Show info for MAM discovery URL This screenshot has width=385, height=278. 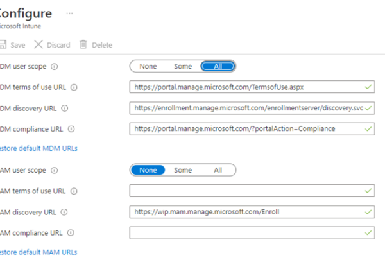coord(64,212)
